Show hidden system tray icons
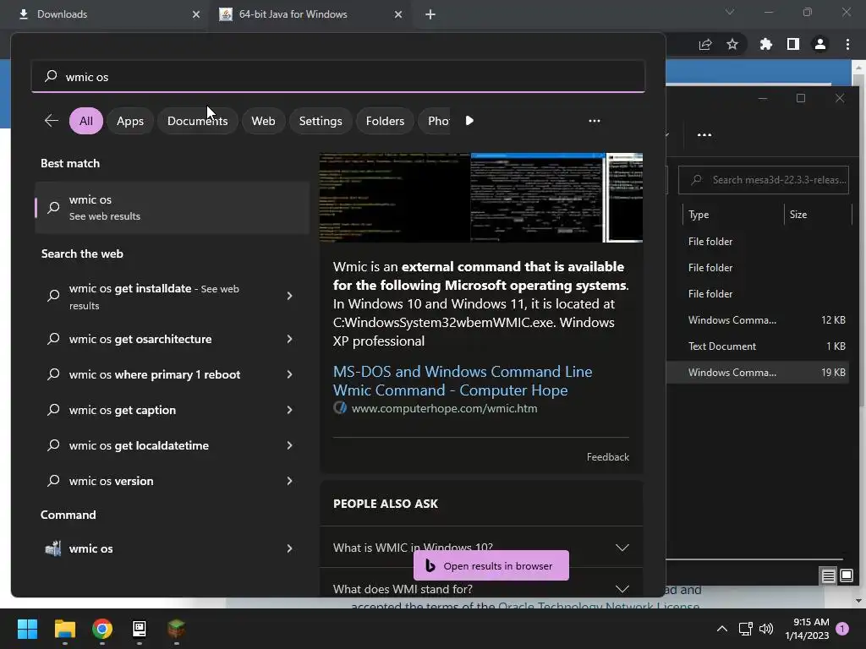 click(x=722, y=629)
